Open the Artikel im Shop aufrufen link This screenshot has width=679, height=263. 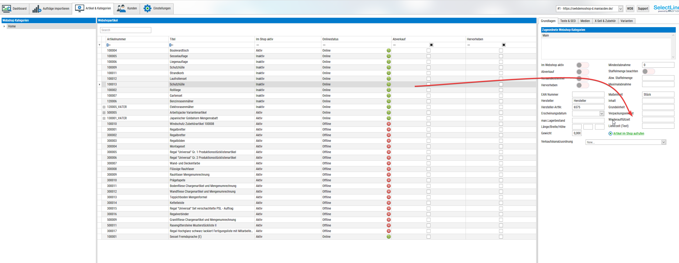628,134
